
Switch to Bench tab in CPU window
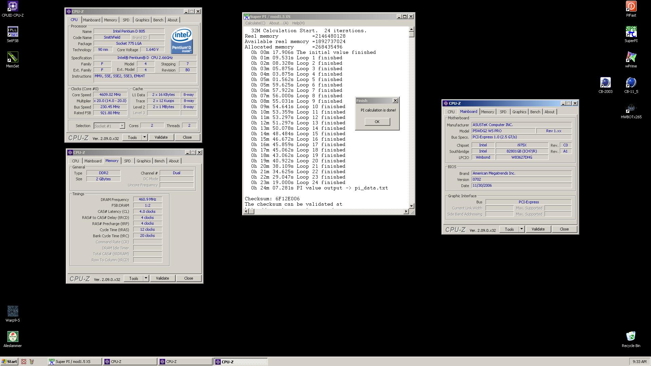[158, 20]
